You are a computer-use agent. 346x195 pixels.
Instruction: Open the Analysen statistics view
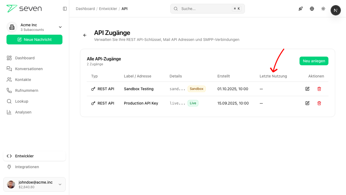[x=23, y=112]
